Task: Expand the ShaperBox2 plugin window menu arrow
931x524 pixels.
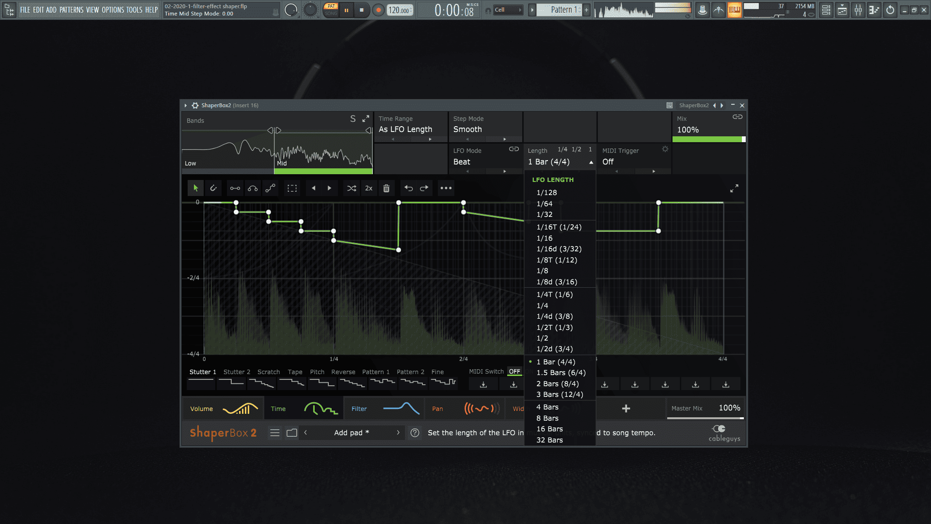Action: tap(186, 105)
